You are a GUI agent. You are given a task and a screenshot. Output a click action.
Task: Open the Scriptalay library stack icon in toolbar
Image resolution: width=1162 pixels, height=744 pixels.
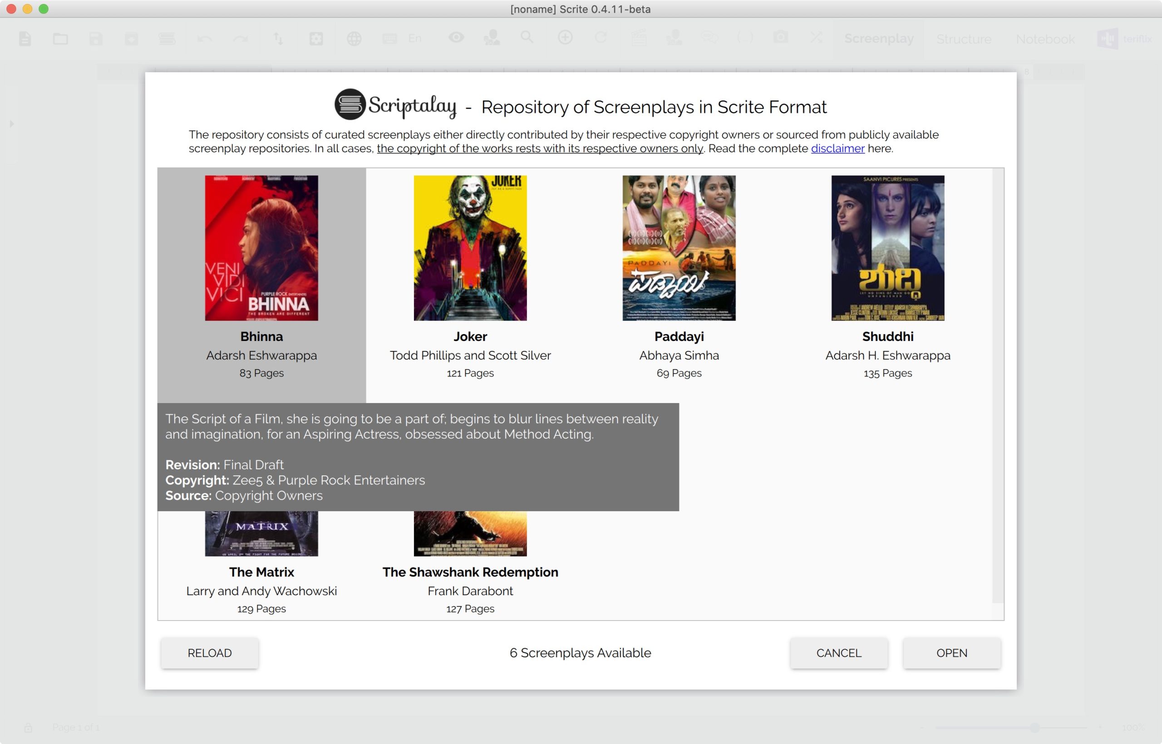click(167, 39)
